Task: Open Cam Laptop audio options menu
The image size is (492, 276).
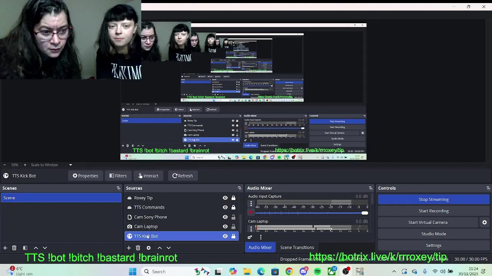Action: [x=251, y=229]
